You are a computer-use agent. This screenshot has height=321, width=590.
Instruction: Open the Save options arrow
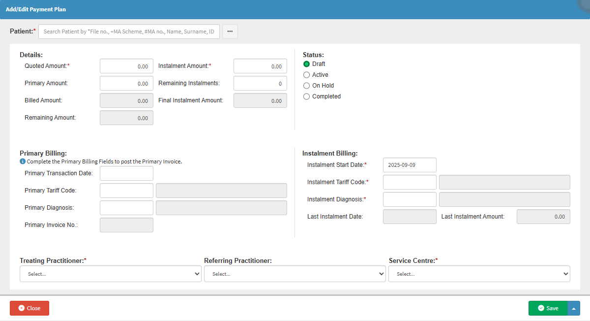574,308
